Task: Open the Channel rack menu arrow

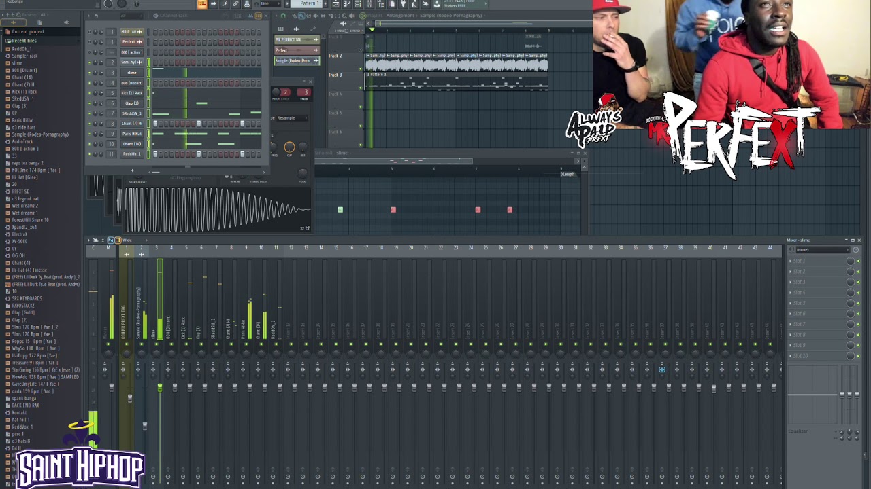Action: [88, 16]
